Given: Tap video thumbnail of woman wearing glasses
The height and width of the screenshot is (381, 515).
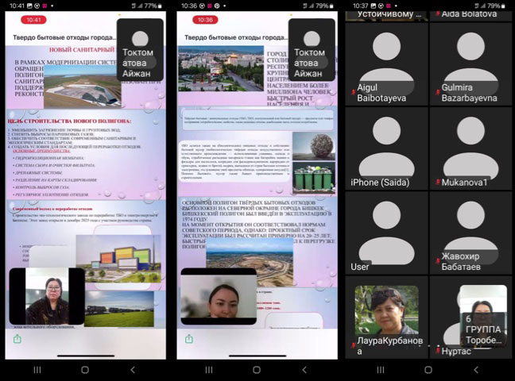Looking at the screenshot, I should click(47, 296).
